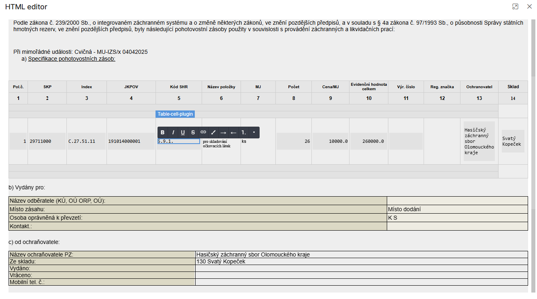The height and width of the screenshot is (299, 537).
Task: Underline the selected cell text
Action: [x=183, y=132]
